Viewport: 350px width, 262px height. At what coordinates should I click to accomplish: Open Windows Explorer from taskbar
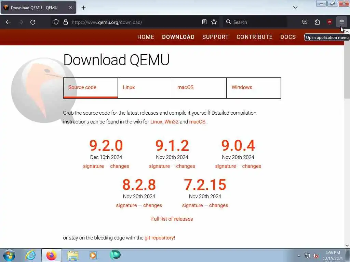(73, 255)
